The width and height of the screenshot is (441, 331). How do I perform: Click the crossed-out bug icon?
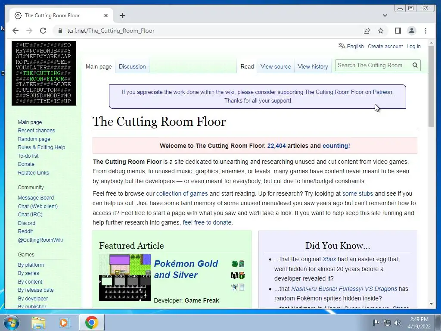tap(235, 287)
